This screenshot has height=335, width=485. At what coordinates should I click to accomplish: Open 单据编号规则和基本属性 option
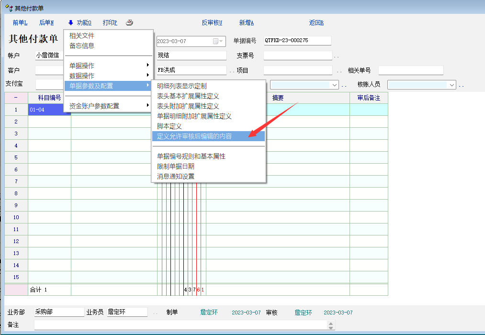coord(191,156)
